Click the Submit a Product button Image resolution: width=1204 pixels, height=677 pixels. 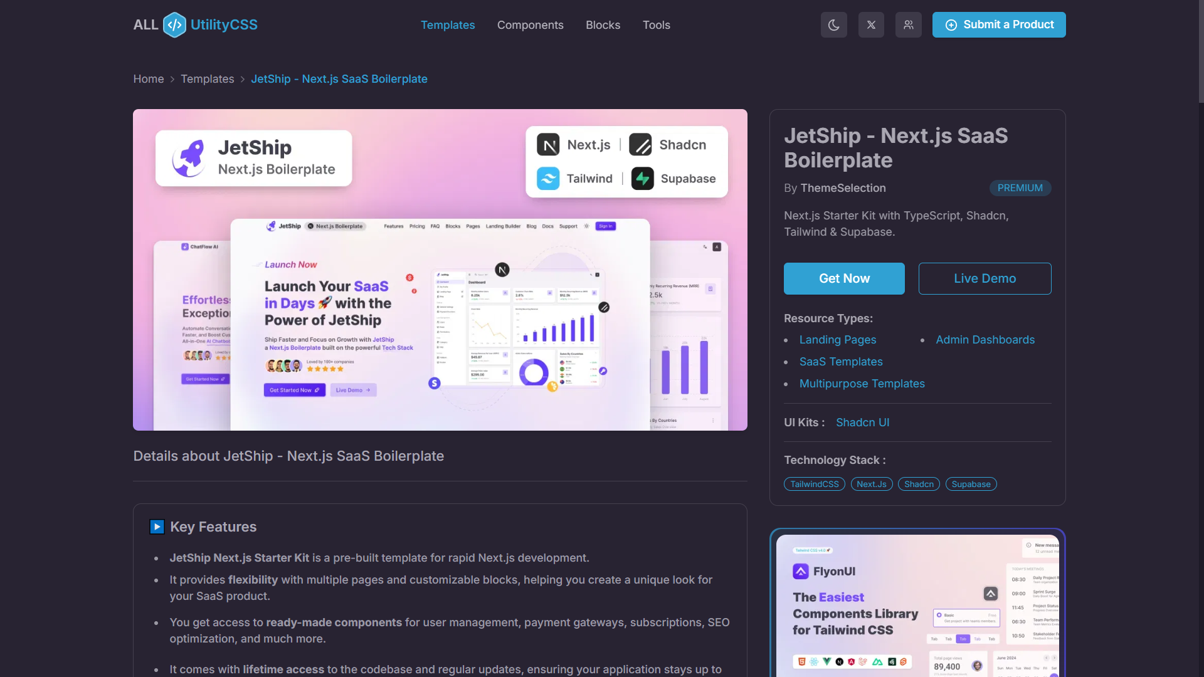tap(999, 25)
